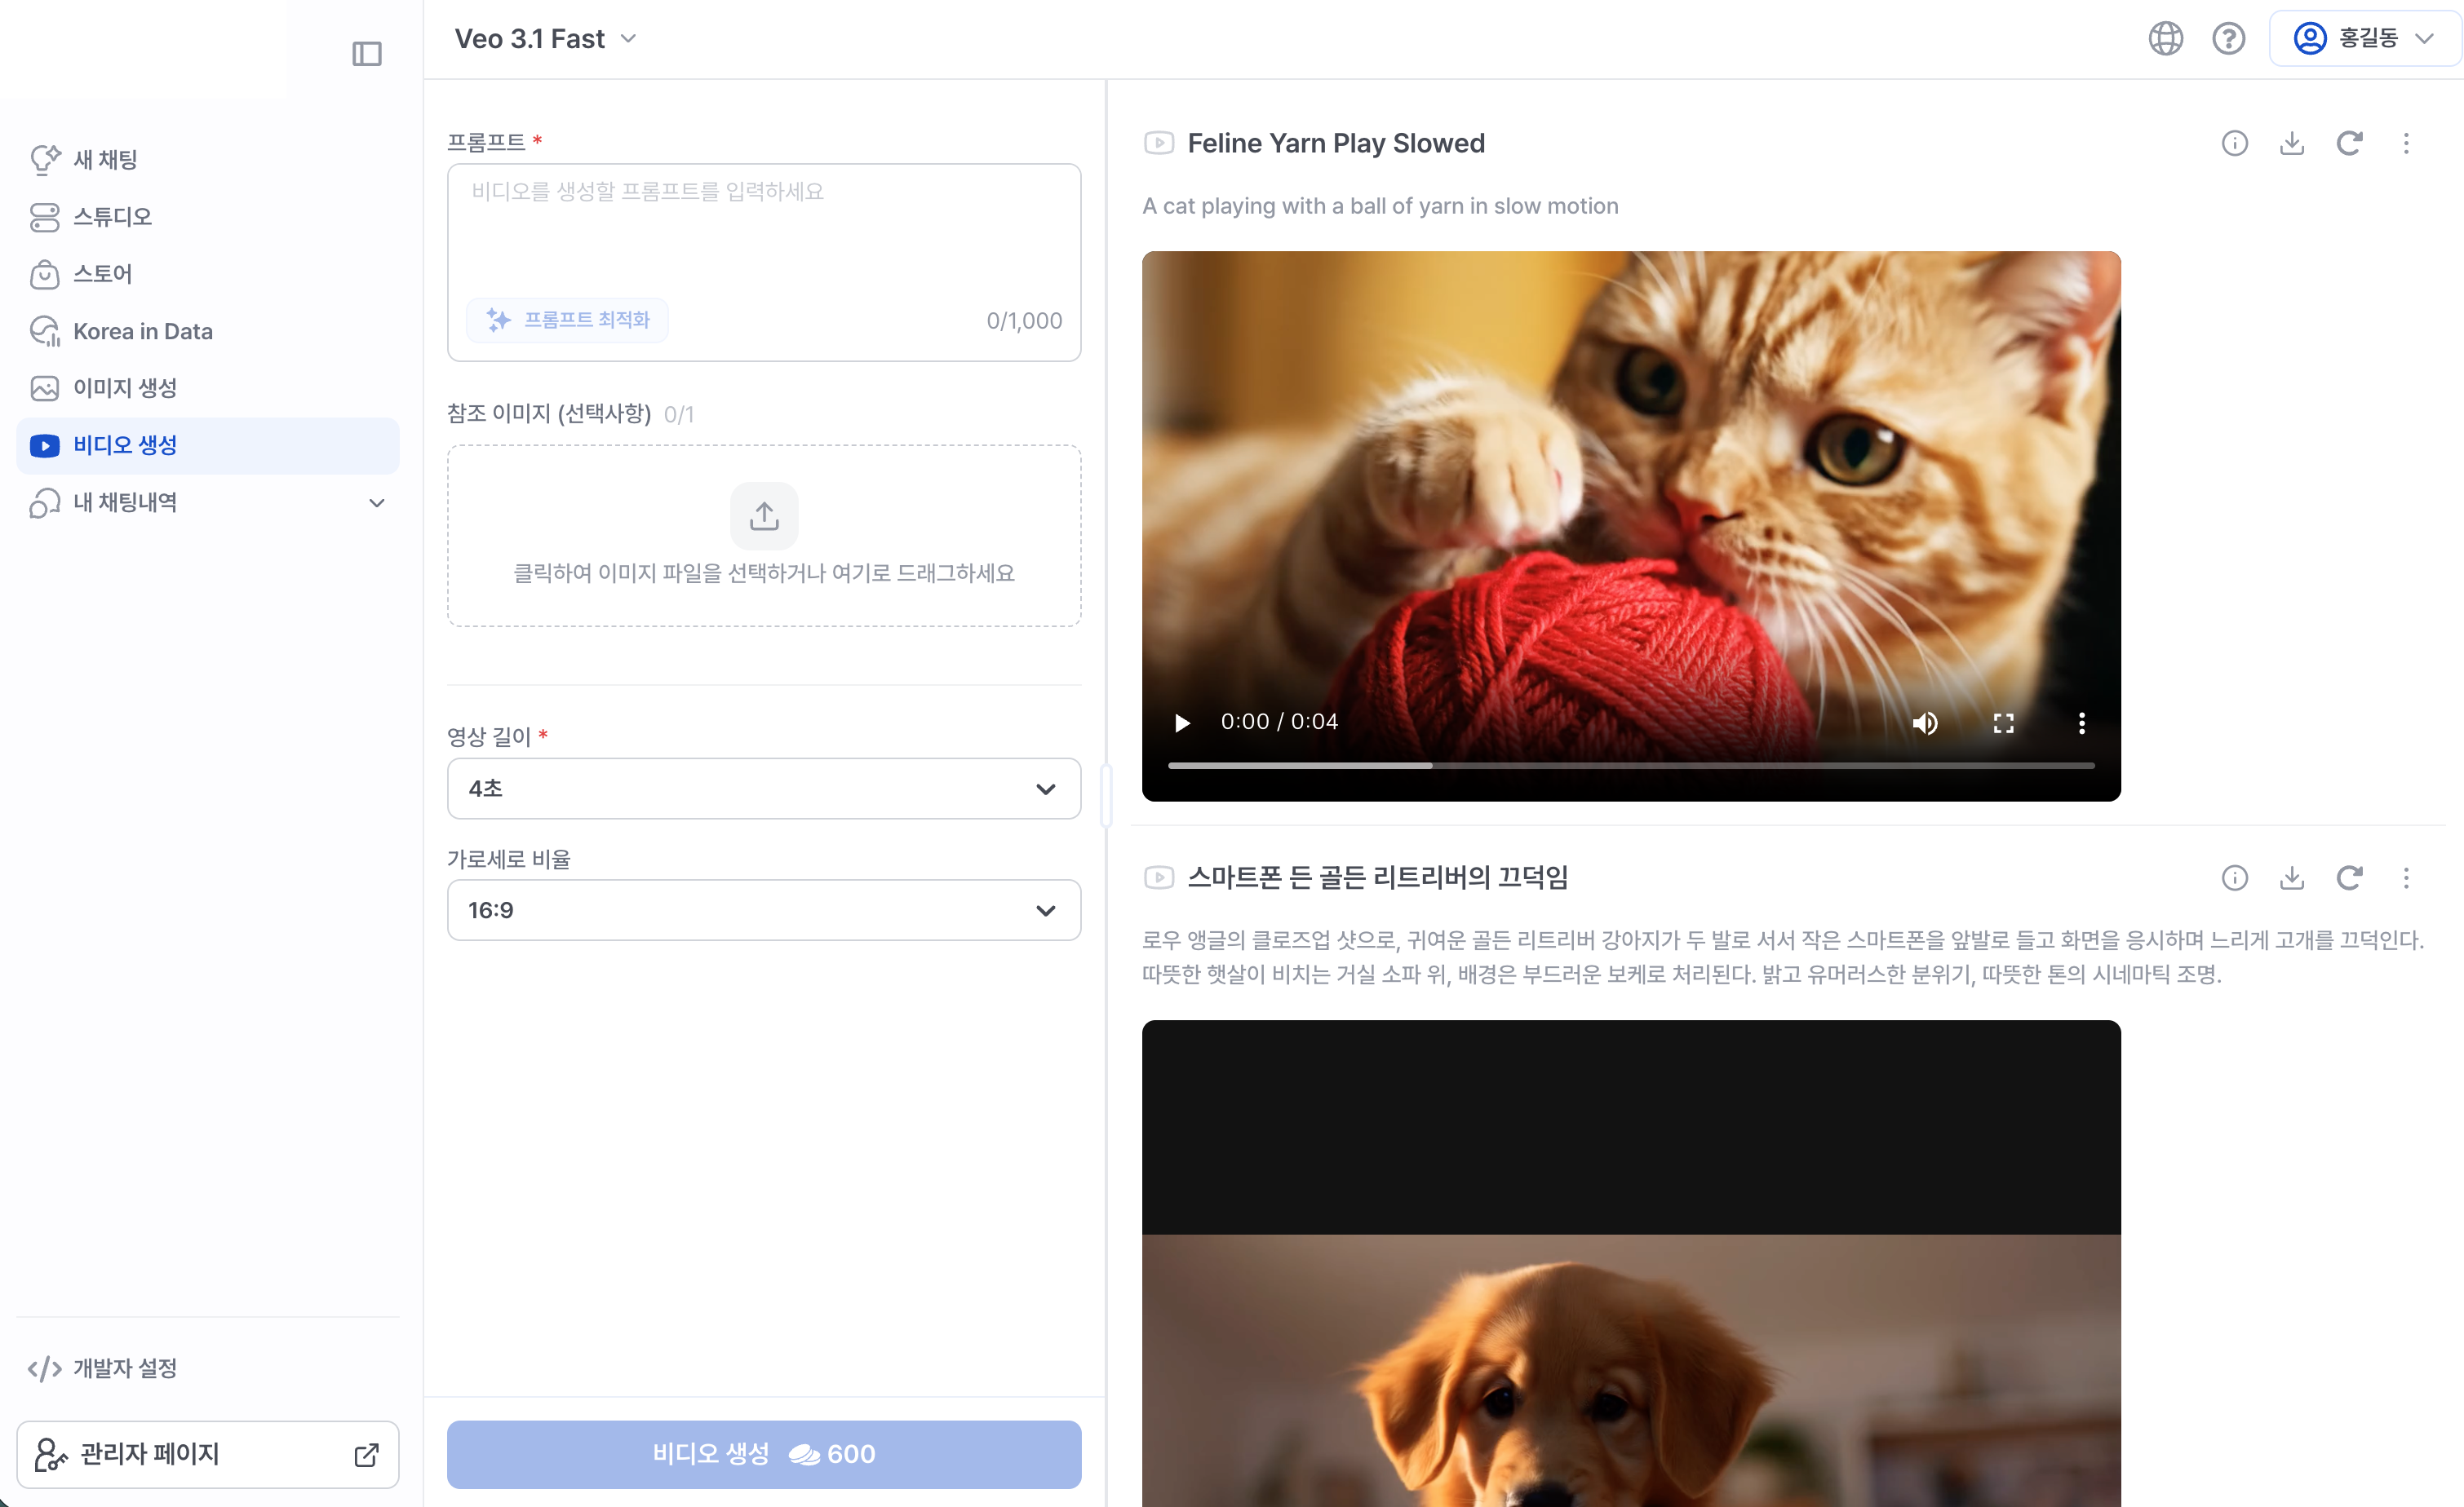Viewport: 2464px width, 1507px height.
Task: Open 관리자 페이지 link
Action: (207, 1454)
